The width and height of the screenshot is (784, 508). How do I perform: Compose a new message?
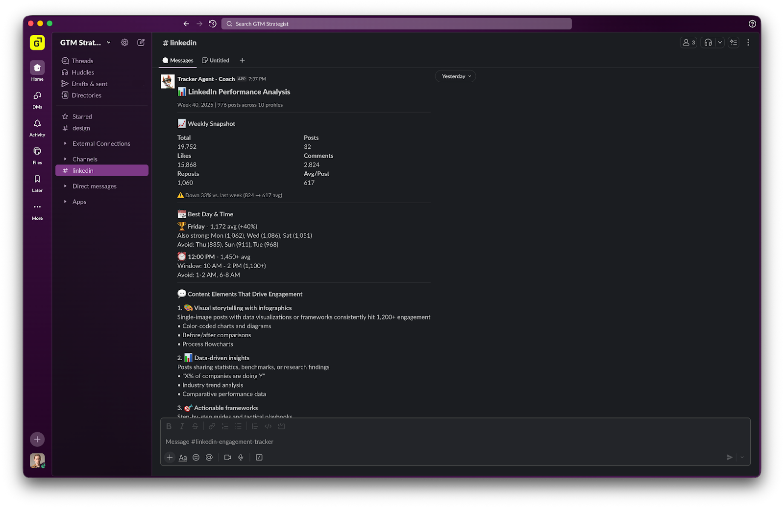141,43
